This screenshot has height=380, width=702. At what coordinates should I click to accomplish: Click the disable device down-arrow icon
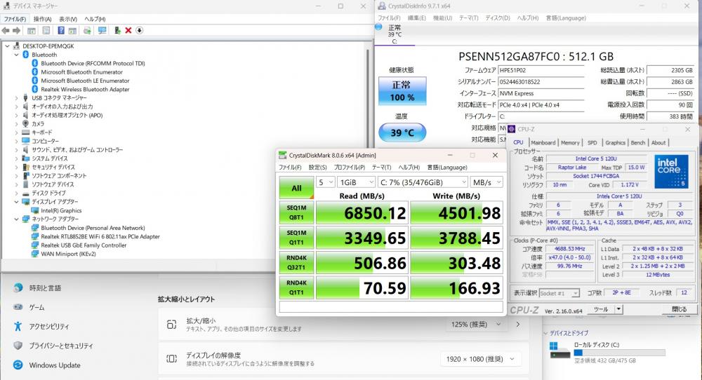click(x=139, y=31)
